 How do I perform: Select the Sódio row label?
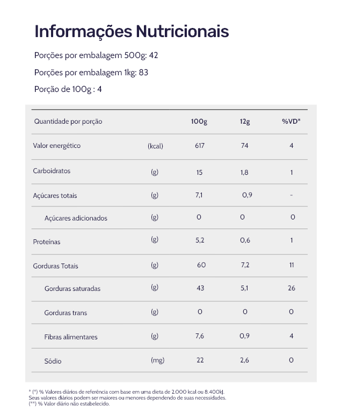tap(53, 361)
